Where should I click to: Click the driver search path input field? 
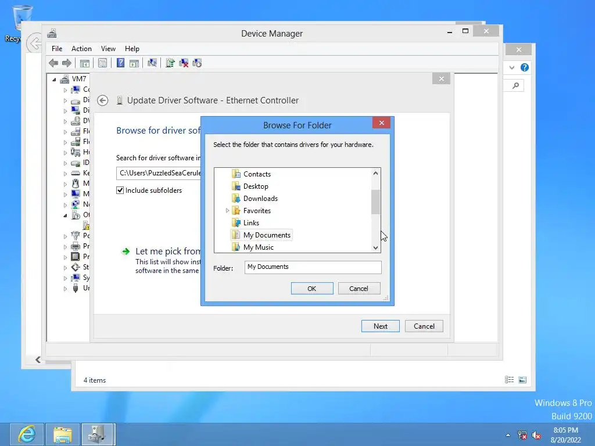[x=159, y=173]
